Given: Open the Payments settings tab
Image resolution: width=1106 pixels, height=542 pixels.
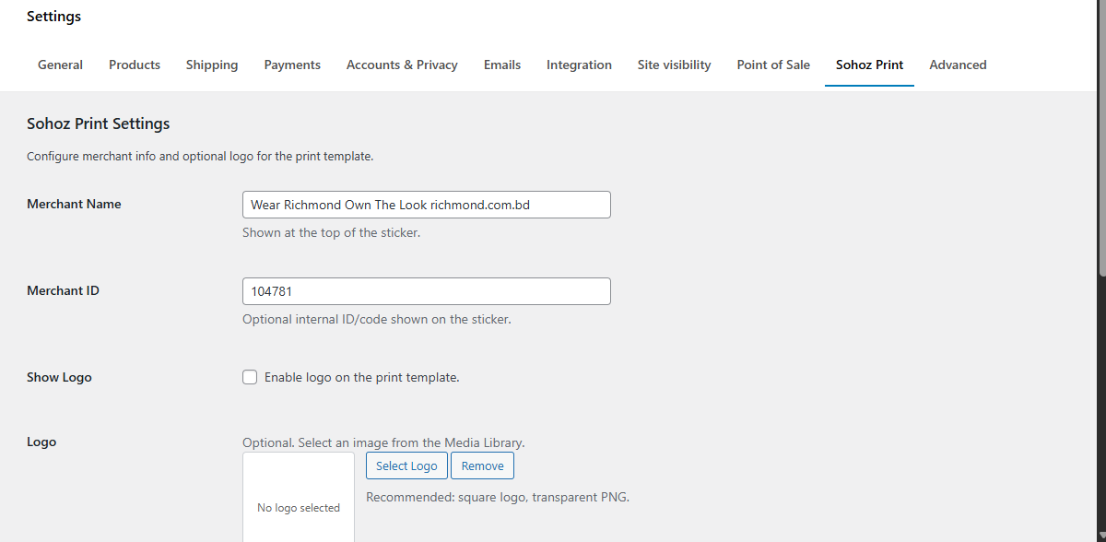Looking at the screenshot, I should (x=292, y=65).
